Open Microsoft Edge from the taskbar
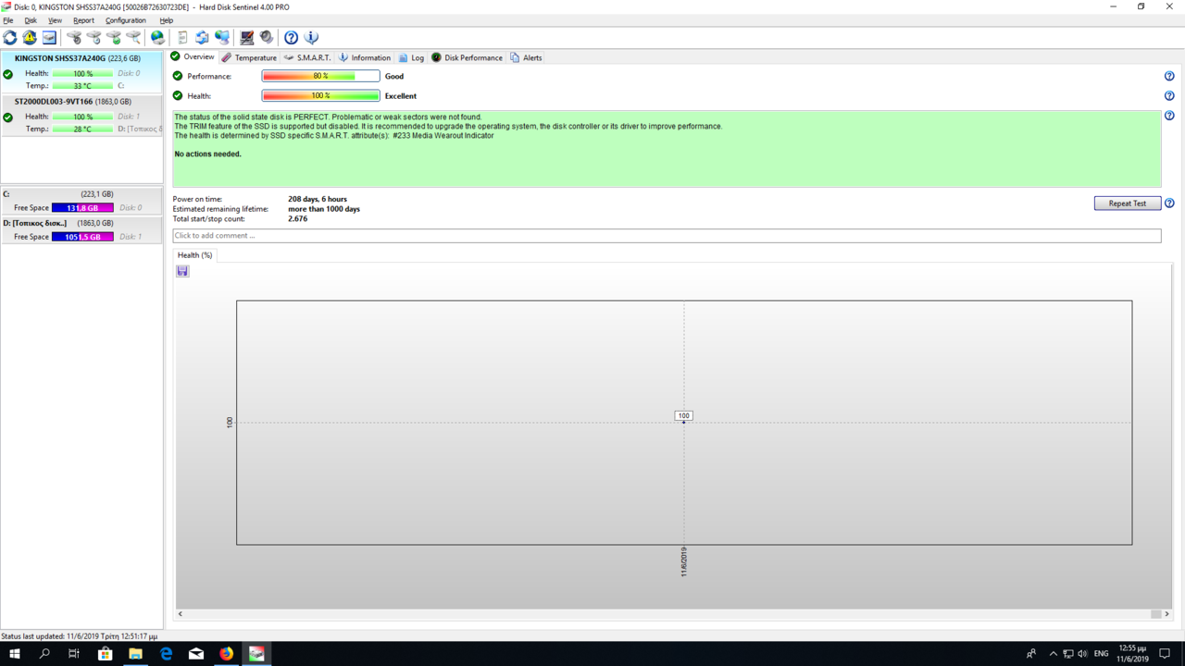The image size is (1185, 666). pos(166,653)
